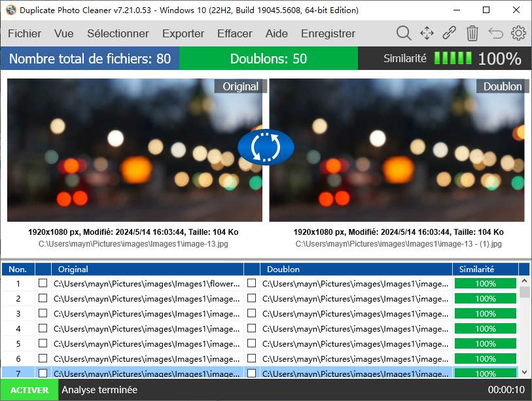Open the Sélectionner menu
532x401 pixels.
118,33
